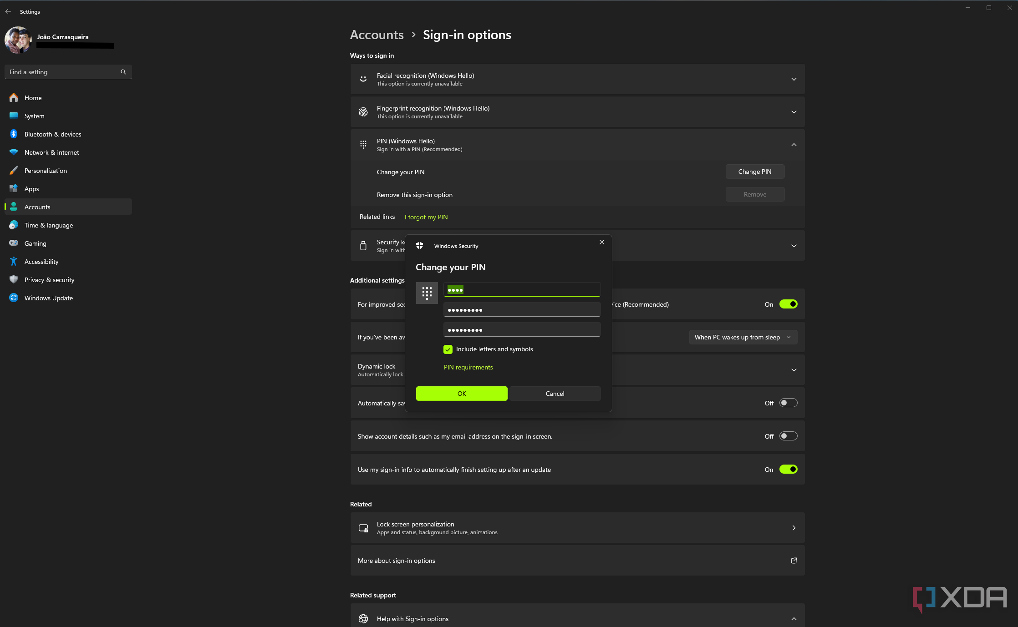This screenshot has height=627, width=1018.
Task: Click the Security key USB icon
Action: click(363, 246)
